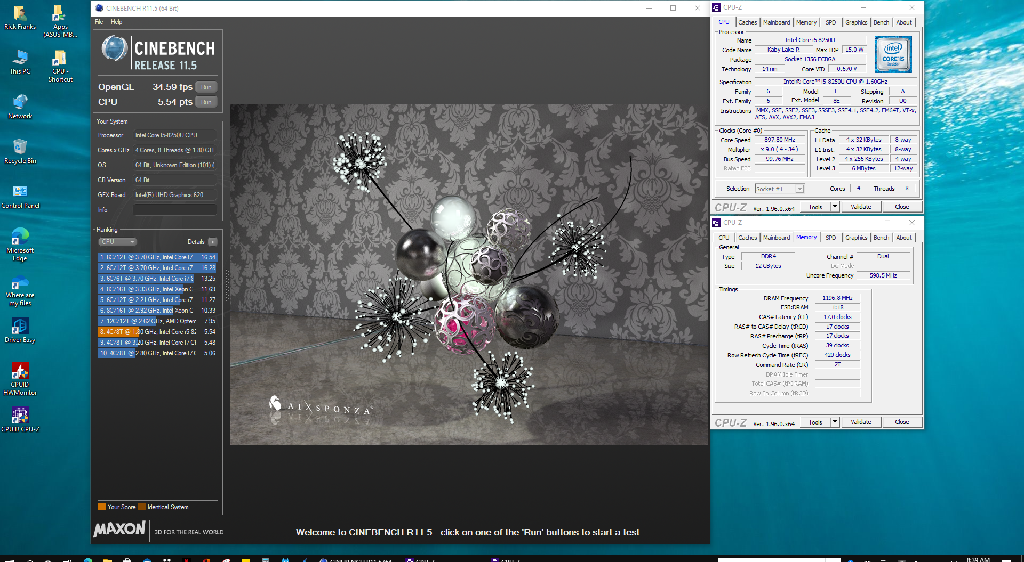1024x562 pixels.
Task: Select the Control Panel desktop icon
Action: [20, 196]
